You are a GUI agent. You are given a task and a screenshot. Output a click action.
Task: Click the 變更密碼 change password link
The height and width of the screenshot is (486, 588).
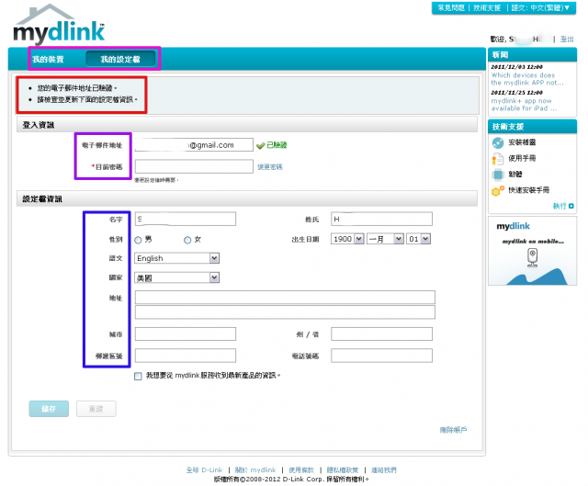pyautogui.click(x=270, y=167)
